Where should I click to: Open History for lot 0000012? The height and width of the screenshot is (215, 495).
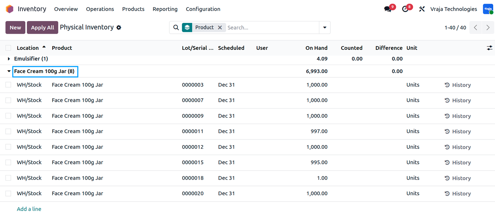click(x=458, y=147)
